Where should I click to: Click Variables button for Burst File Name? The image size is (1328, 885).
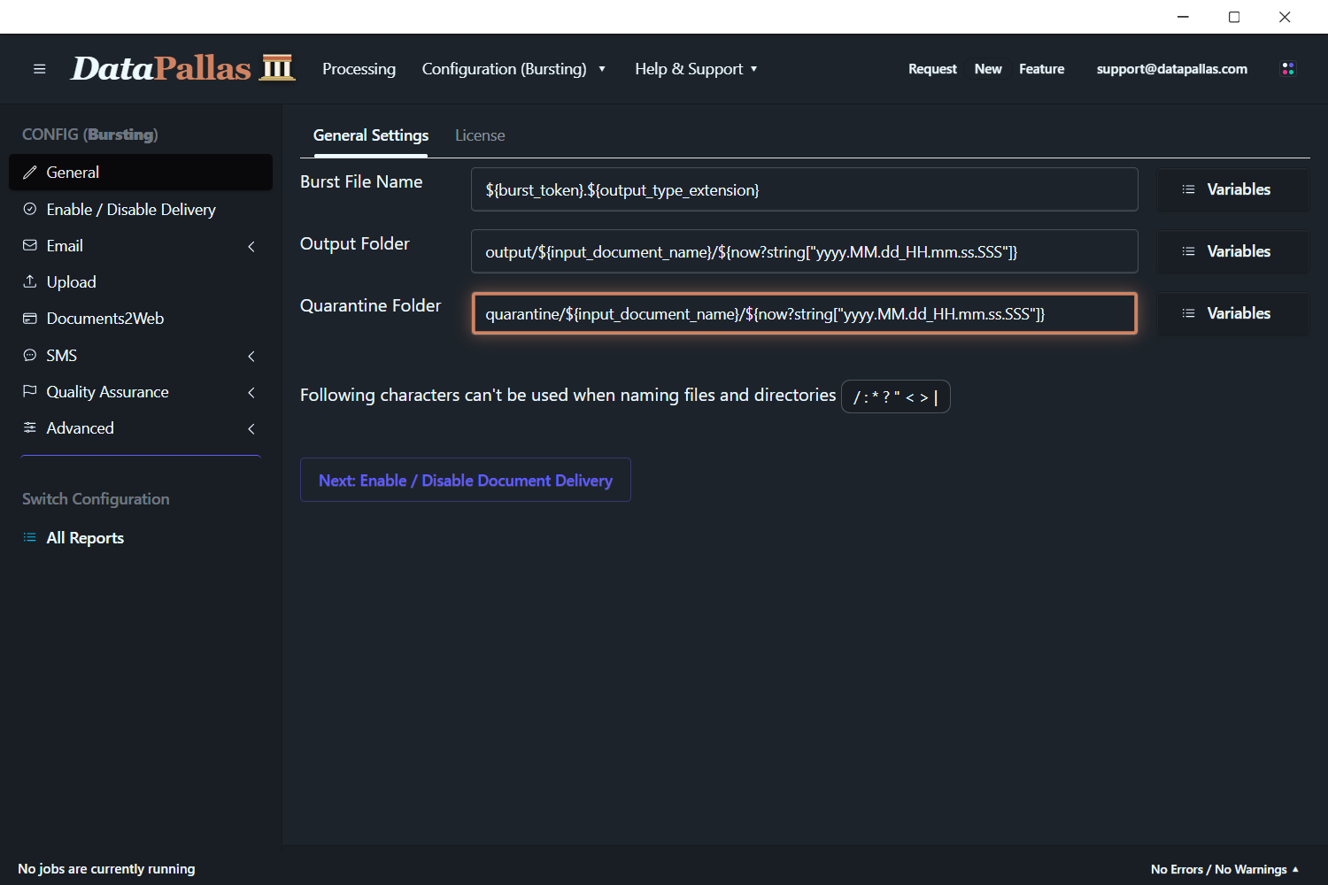pos(1232,189)
